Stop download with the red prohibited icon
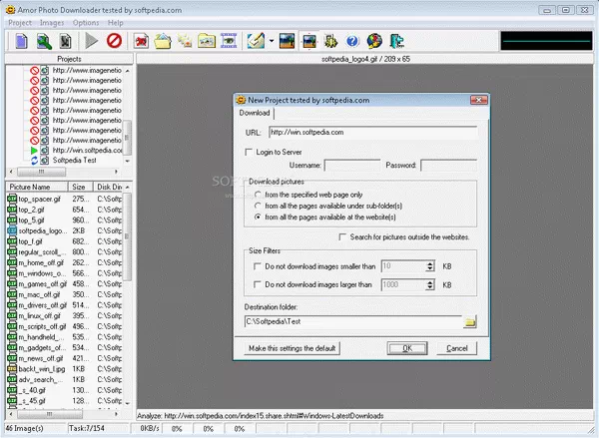This screenshot has width=599, height=438. (114, 41)
